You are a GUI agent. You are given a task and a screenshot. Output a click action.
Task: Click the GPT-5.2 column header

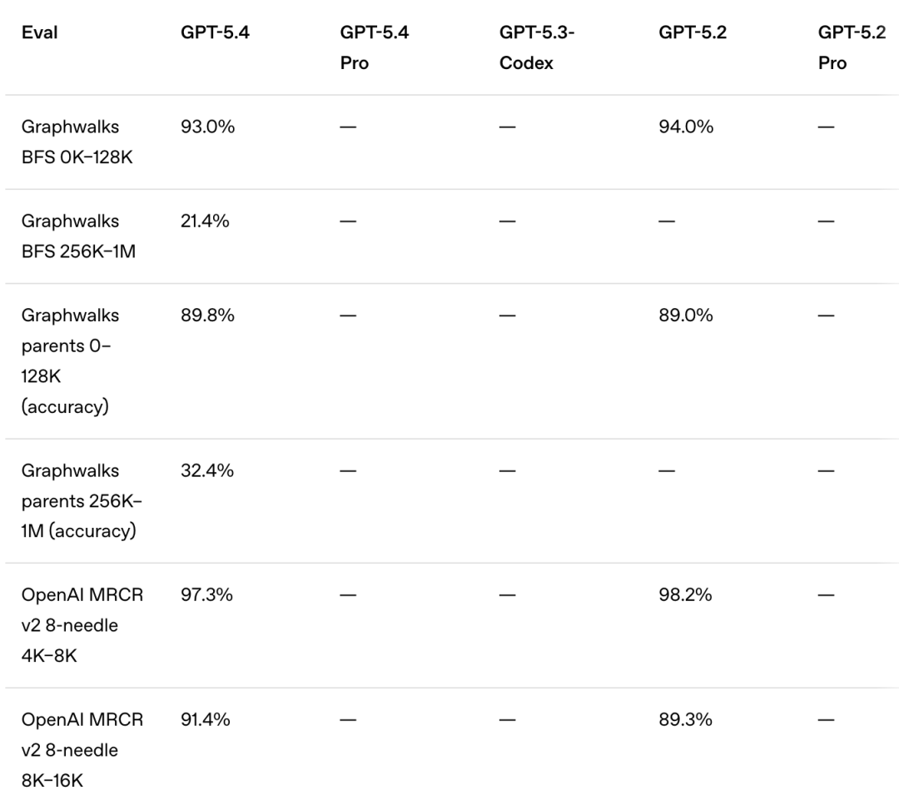pyautogui.click(x=687, y=35)
